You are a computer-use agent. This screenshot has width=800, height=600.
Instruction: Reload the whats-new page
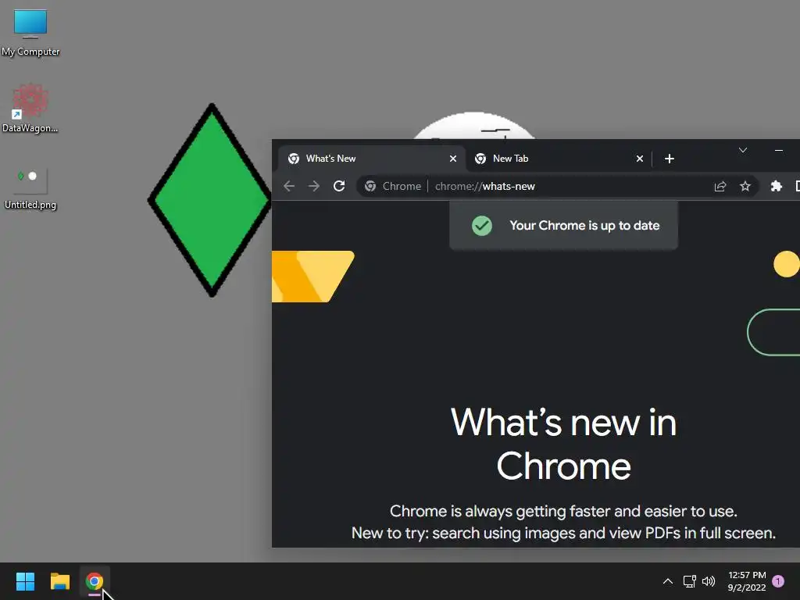[x=339, y=186]
